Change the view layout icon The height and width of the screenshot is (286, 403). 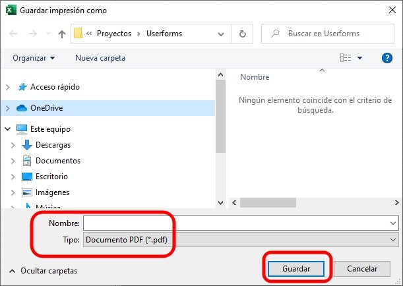346,58
